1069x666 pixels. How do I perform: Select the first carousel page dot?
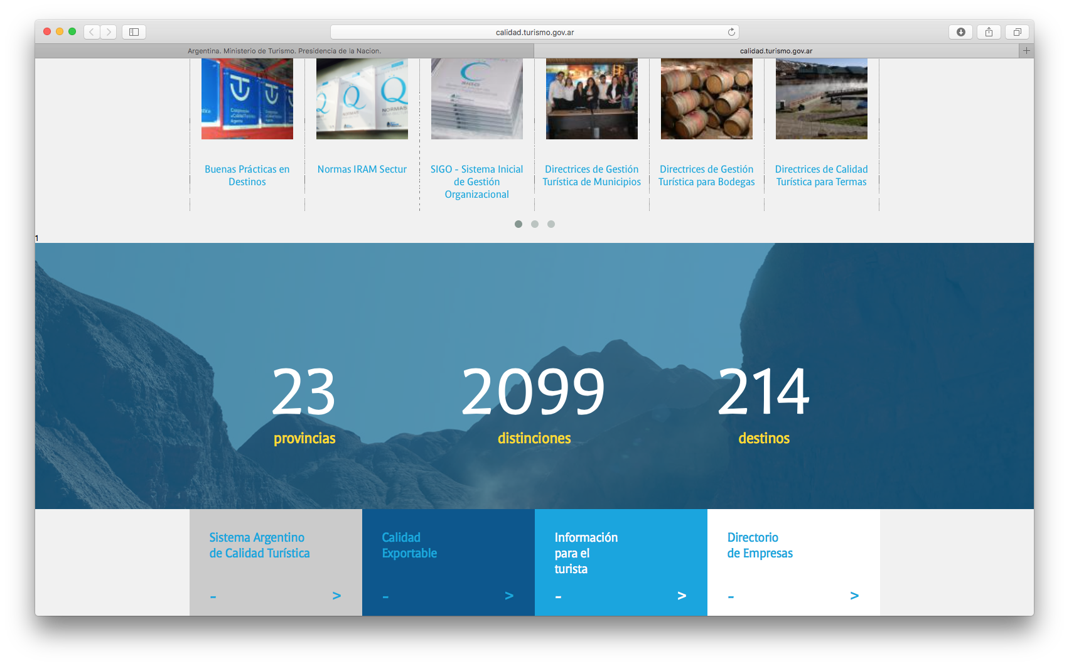(518, 224)
